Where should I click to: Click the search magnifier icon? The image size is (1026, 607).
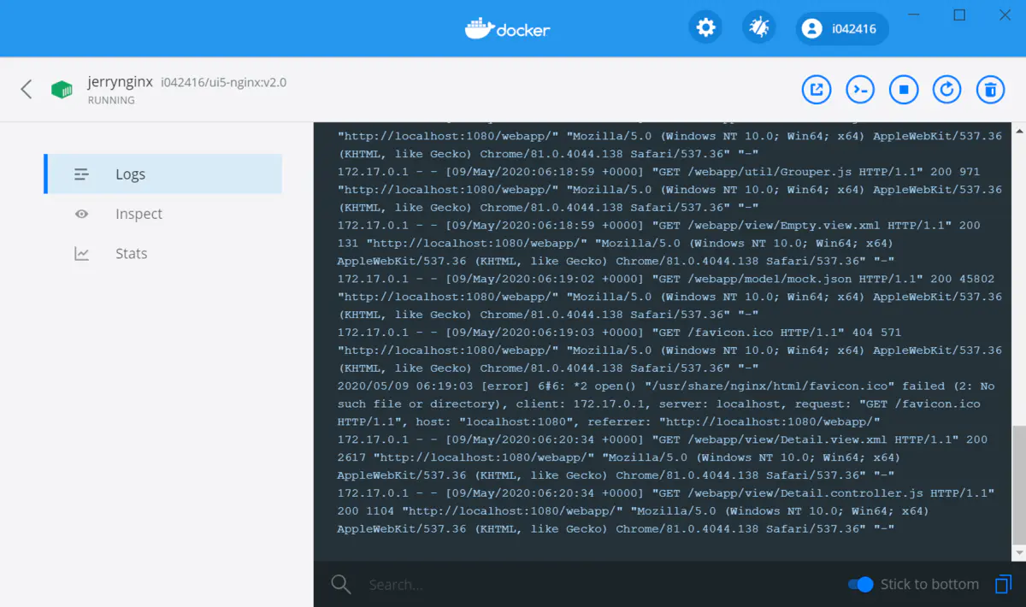tap(340, 584)
